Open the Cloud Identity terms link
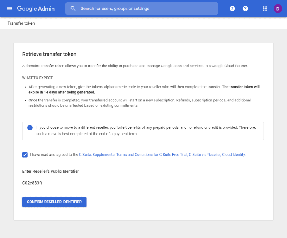 pyautogui.click(x=234, y=155)
